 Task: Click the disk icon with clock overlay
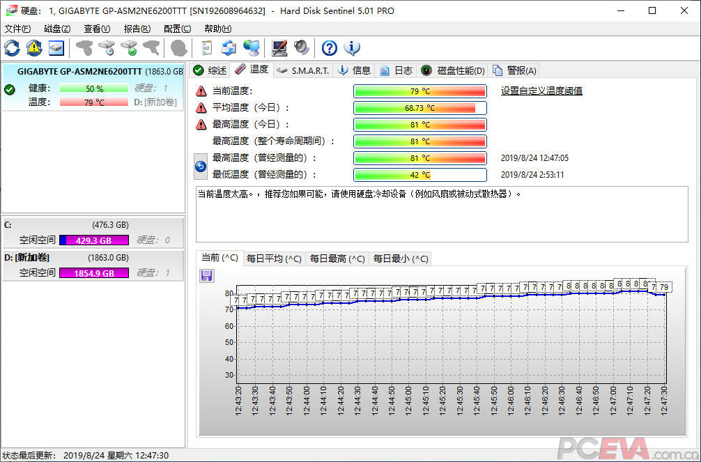(107, 48)
